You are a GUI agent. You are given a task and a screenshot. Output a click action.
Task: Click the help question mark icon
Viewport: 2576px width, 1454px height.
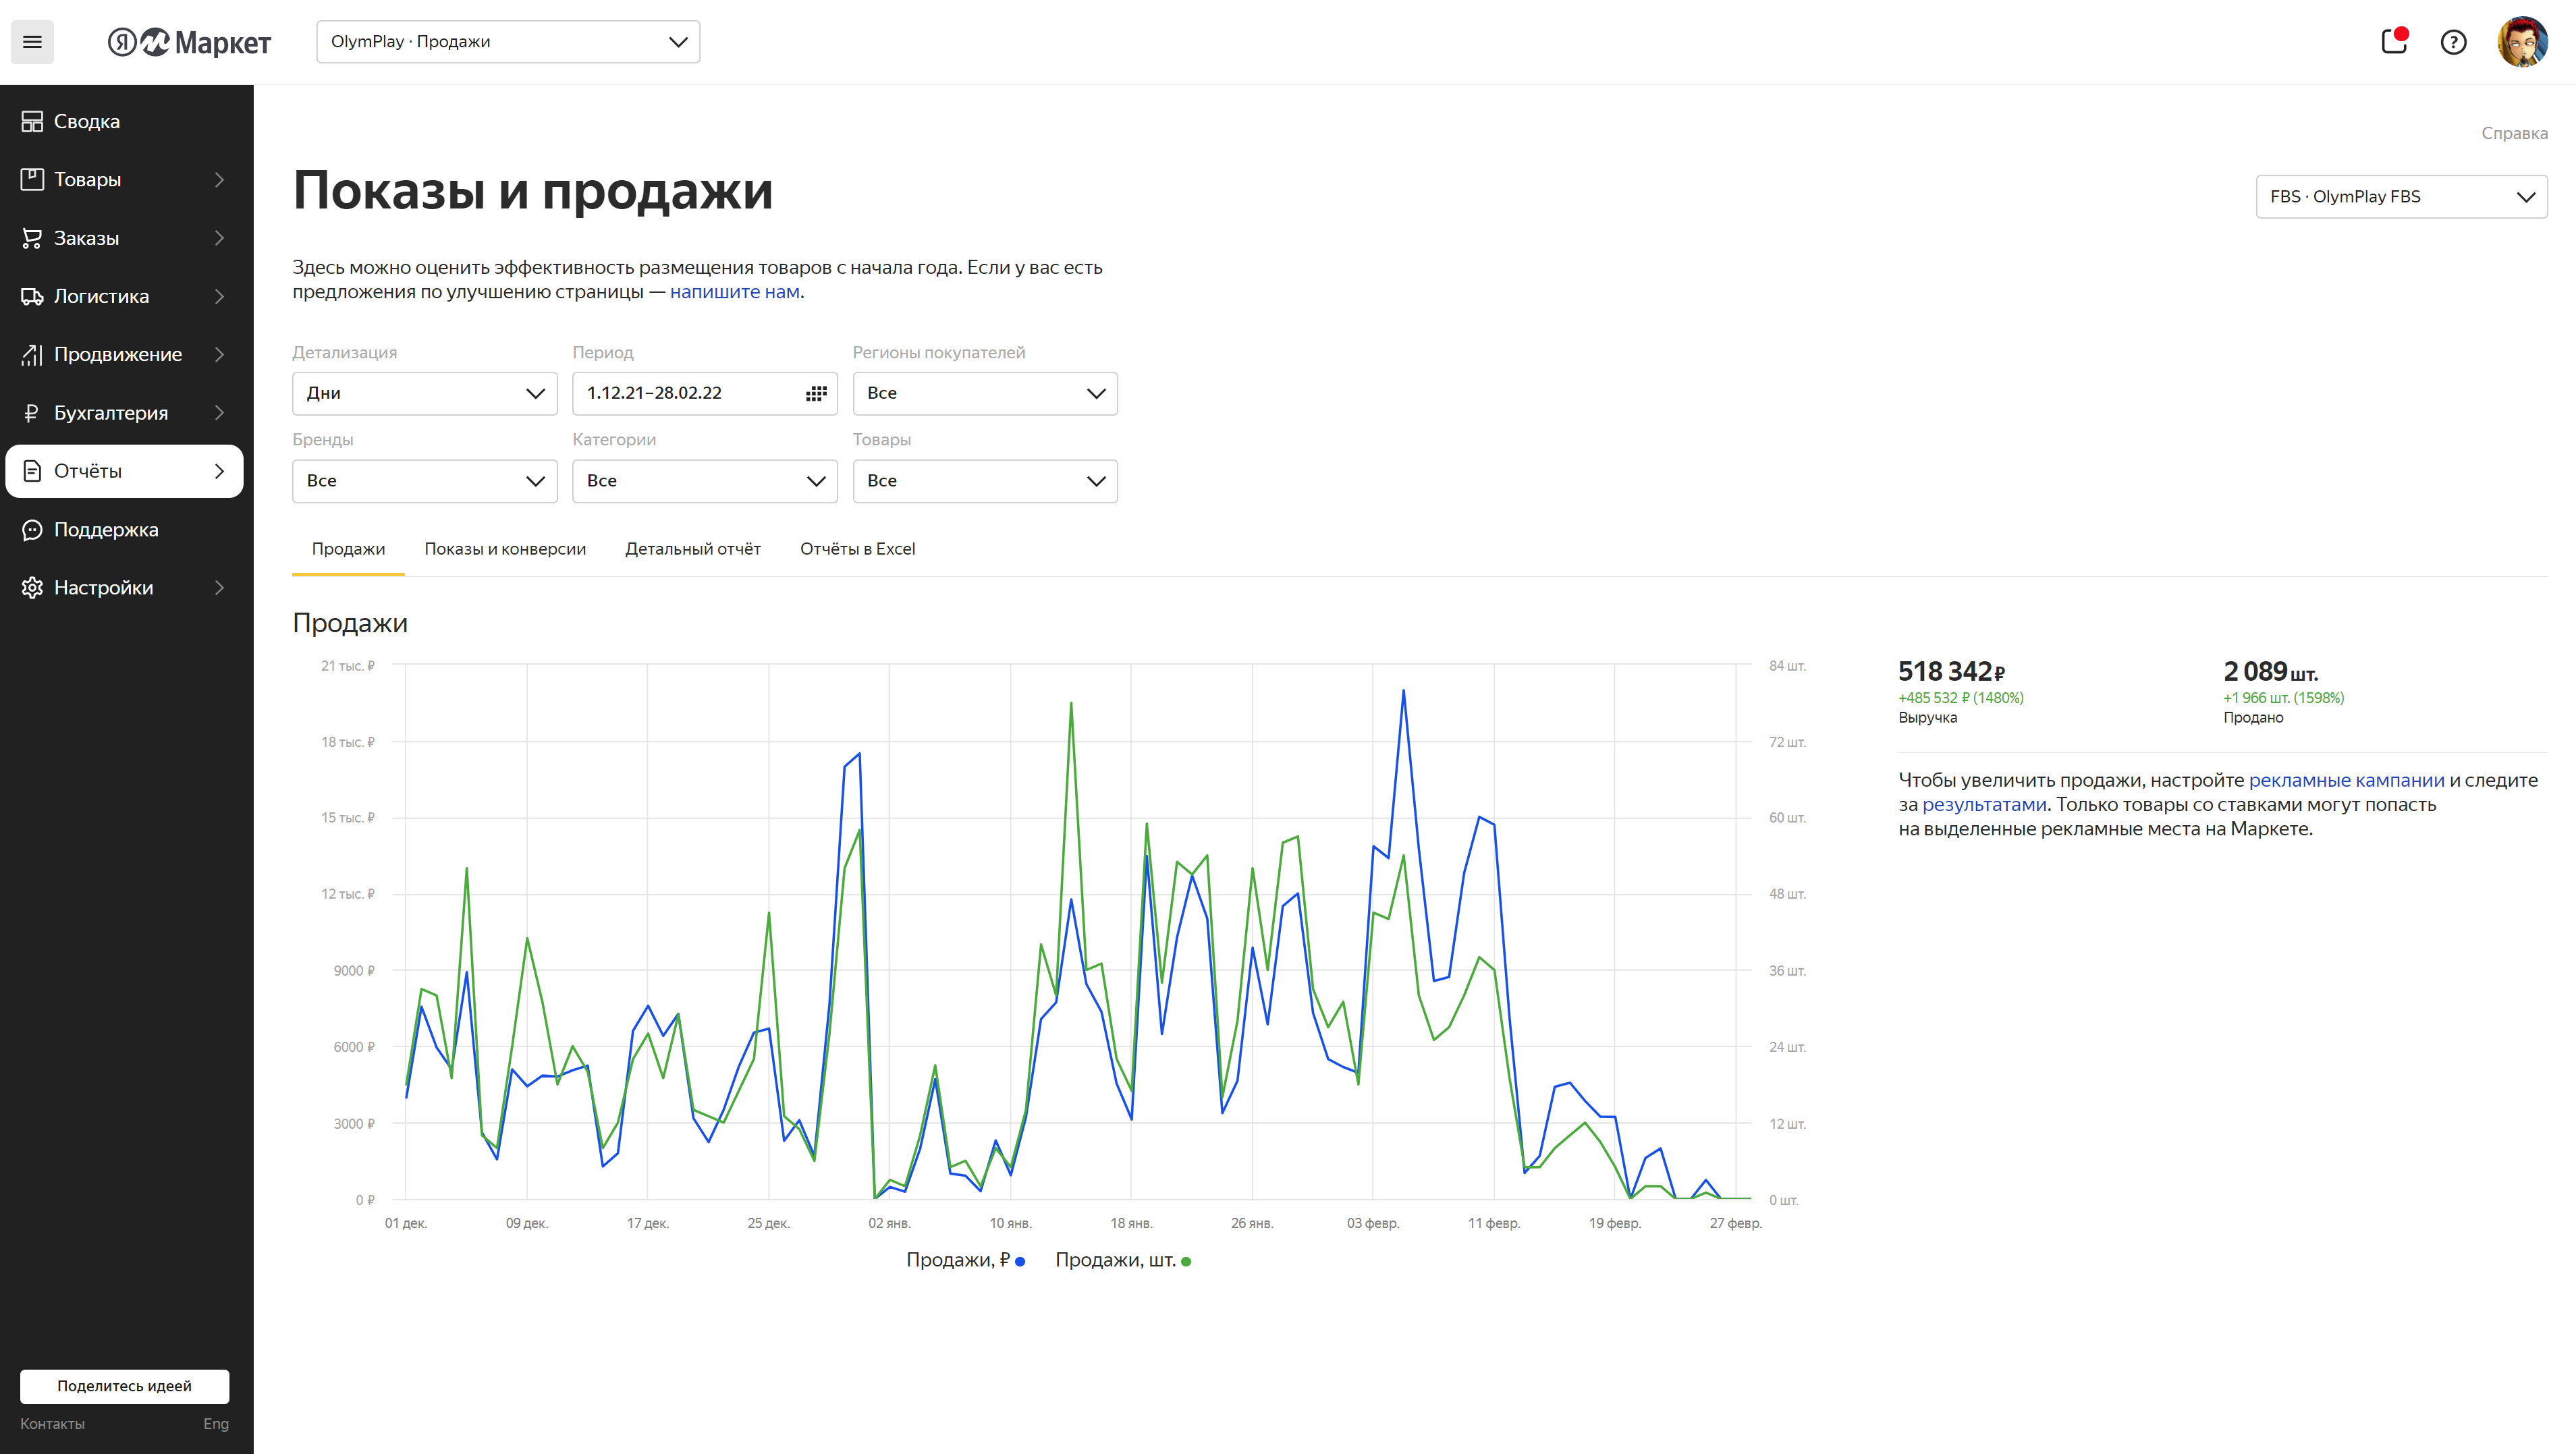click(x=2453, y=42)
